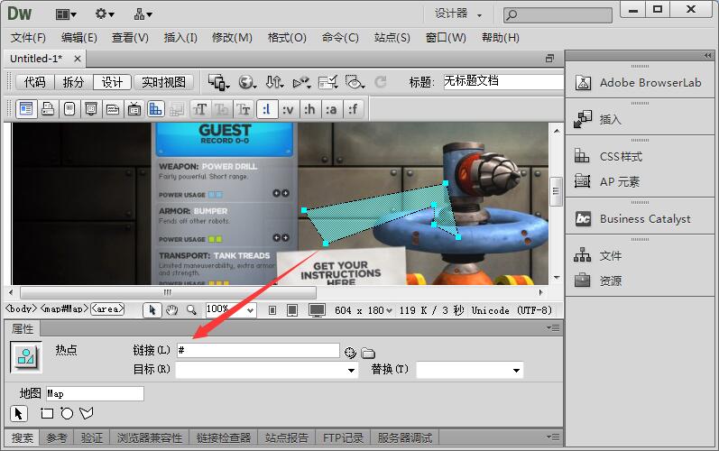Open the 插入(I) menu
Viewport: 719px width, 451px height.
180,38
